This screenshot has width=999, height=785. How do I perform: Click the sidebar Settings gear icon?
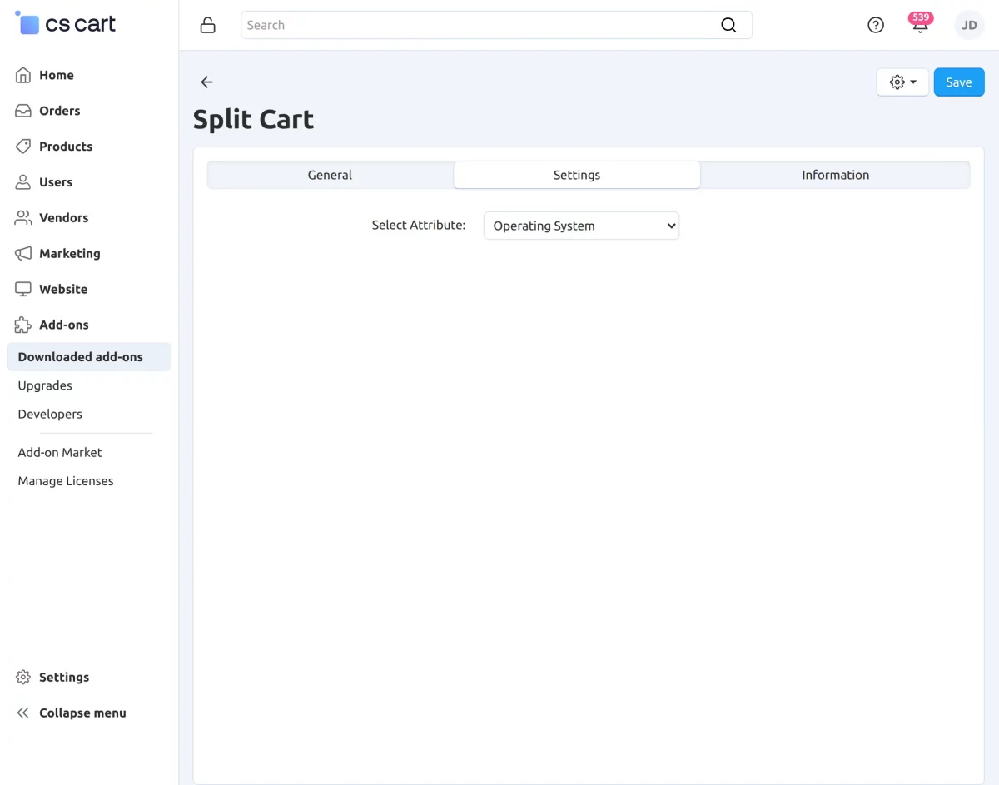tap(23, 678)
